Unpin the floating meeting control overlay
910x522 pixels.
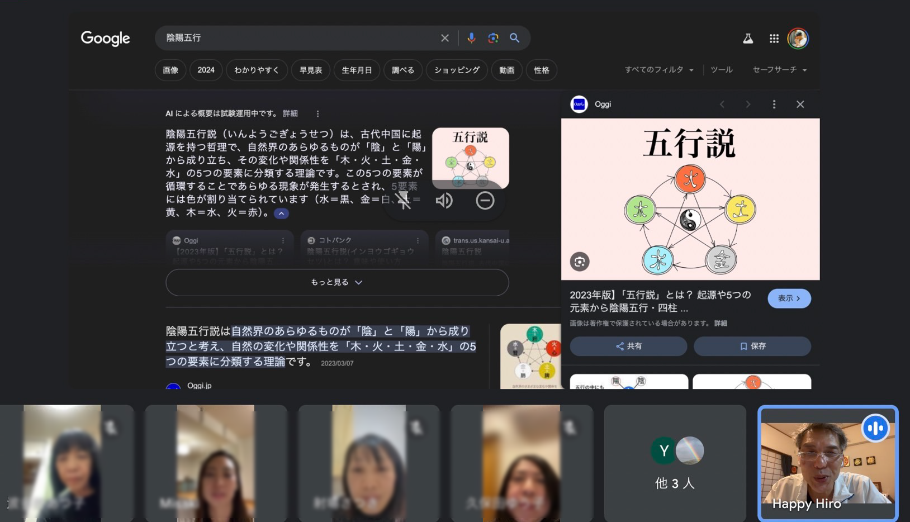[x=404, y=201]
